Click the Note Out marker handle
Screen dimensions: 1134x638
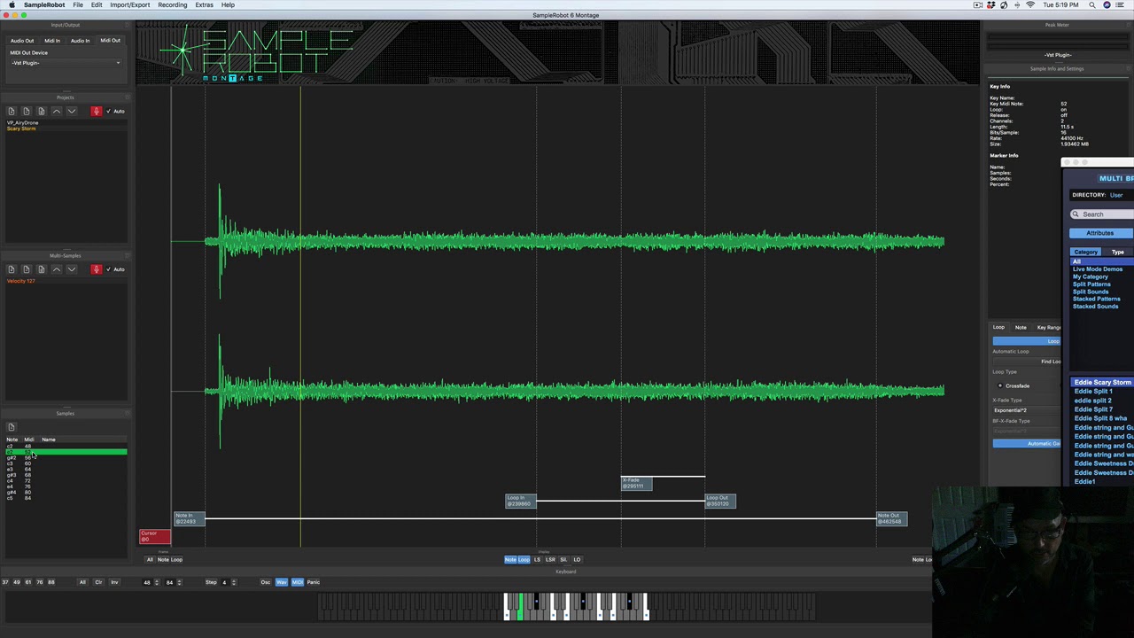(x=892, y=518)
